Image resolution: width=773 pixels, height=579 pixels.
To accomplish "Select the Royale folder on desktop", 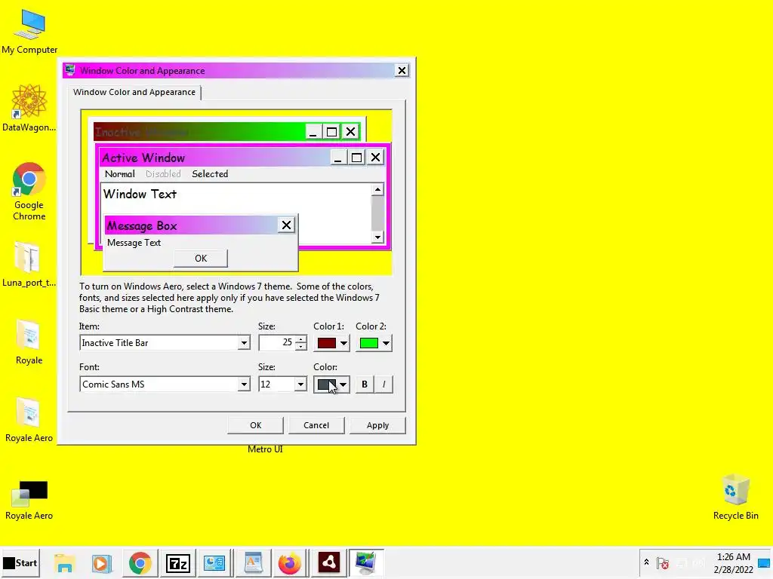I will 29,342.
